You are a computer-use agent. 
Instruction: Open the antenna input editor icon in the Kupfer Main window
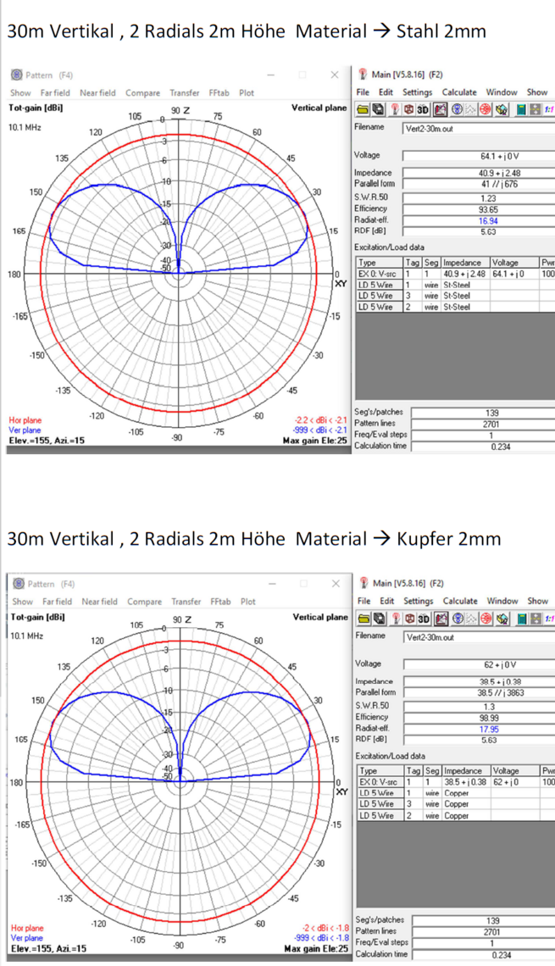396,619
